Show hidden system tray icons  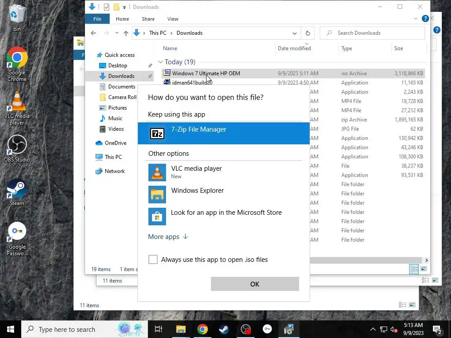pyautogui.click(x=373, y=329)
